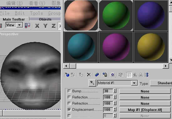
Task: Click the sample slots vertical down arrow
Action: tap(171, 60)
